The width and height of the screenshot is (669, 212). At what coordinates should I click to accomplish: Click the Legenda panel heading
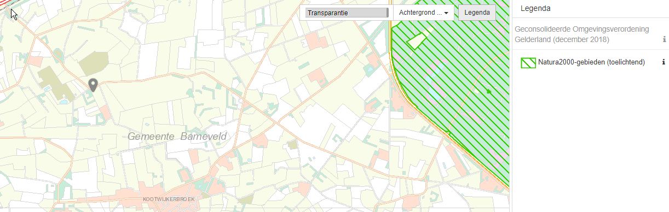click(x=535, y=8)
